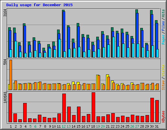Click the red KBytes bar for day 1
Viewport: 167px width, 130px height.
click(x=10, y=108)
